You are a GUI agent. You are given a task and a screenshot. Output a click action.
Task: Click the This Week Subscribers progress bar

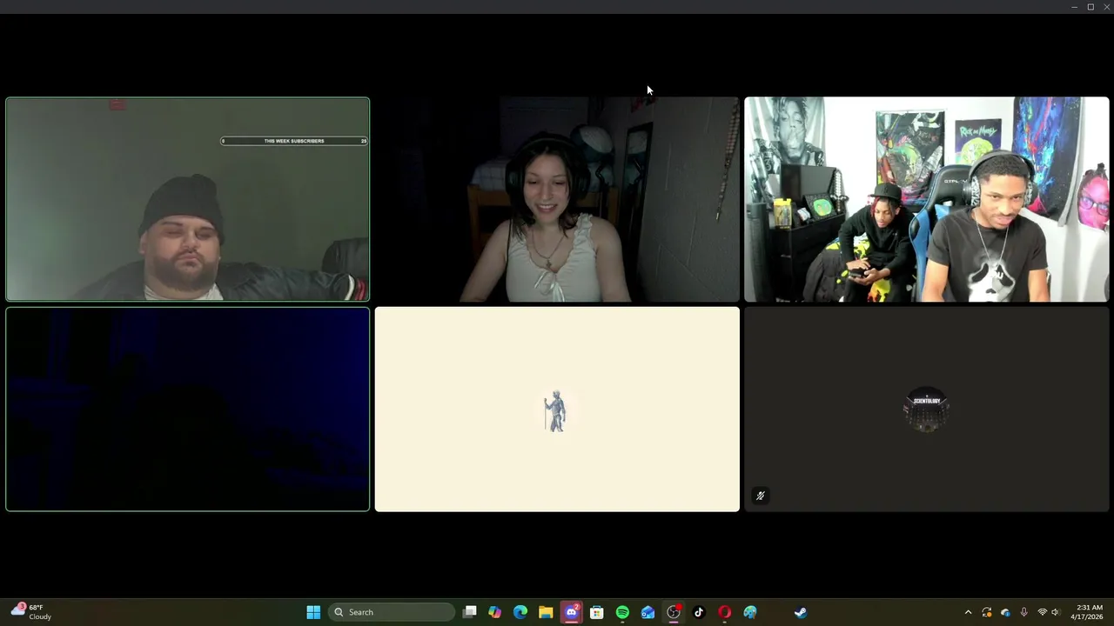294,141
